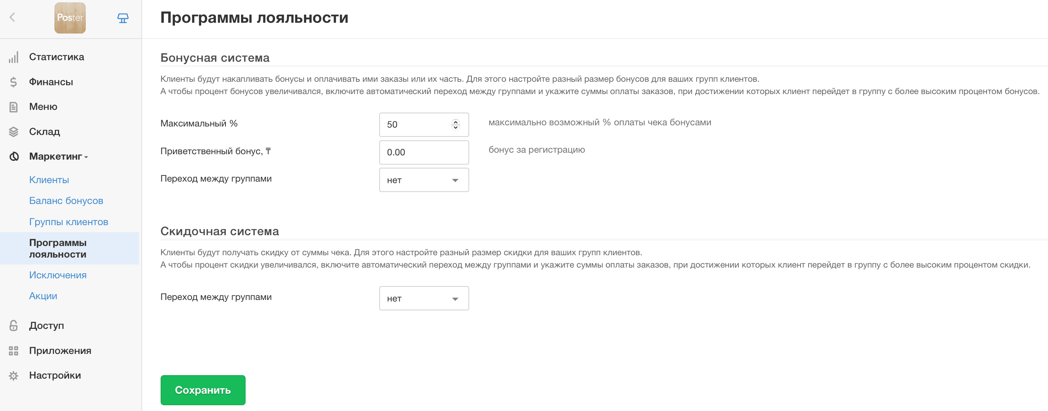Click the Максимальный % input field
This screenshot has height=411, width=1048.
click(x=424, y=125)
